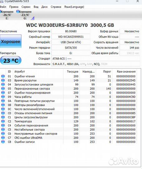
Task: Click status icon for C0 Отказы отключения питания
Action: click(x=3, y=113)
